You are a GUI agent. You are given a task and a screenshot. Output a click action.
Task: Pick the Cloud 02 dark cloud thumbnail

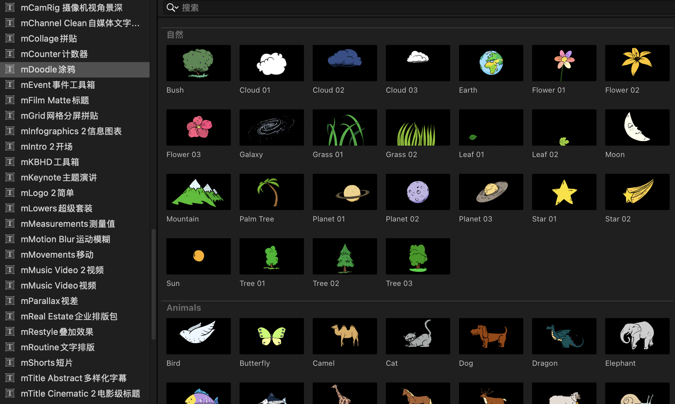click(345, 63)
